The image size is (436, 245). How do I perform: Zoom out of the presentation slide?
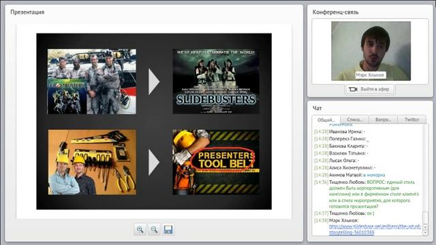click(x=154, y=229)
